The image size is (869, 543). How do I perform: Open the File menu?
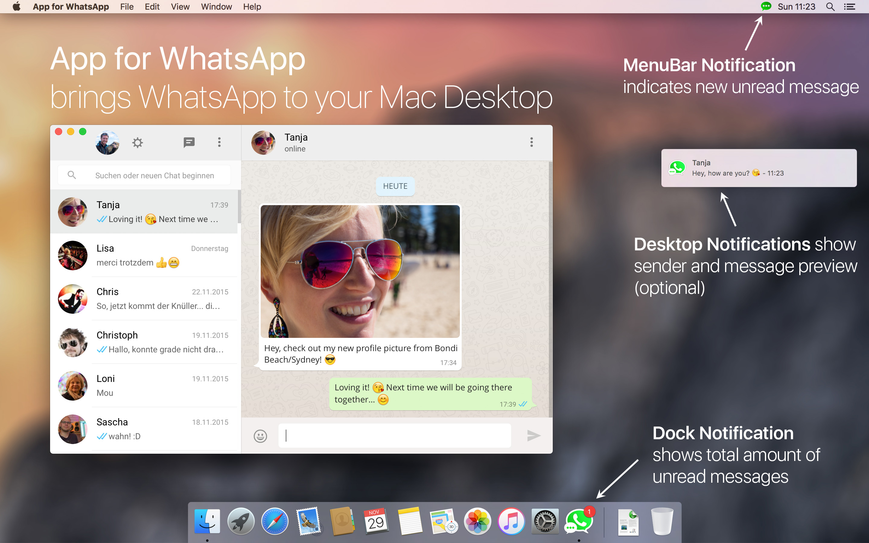127,6
